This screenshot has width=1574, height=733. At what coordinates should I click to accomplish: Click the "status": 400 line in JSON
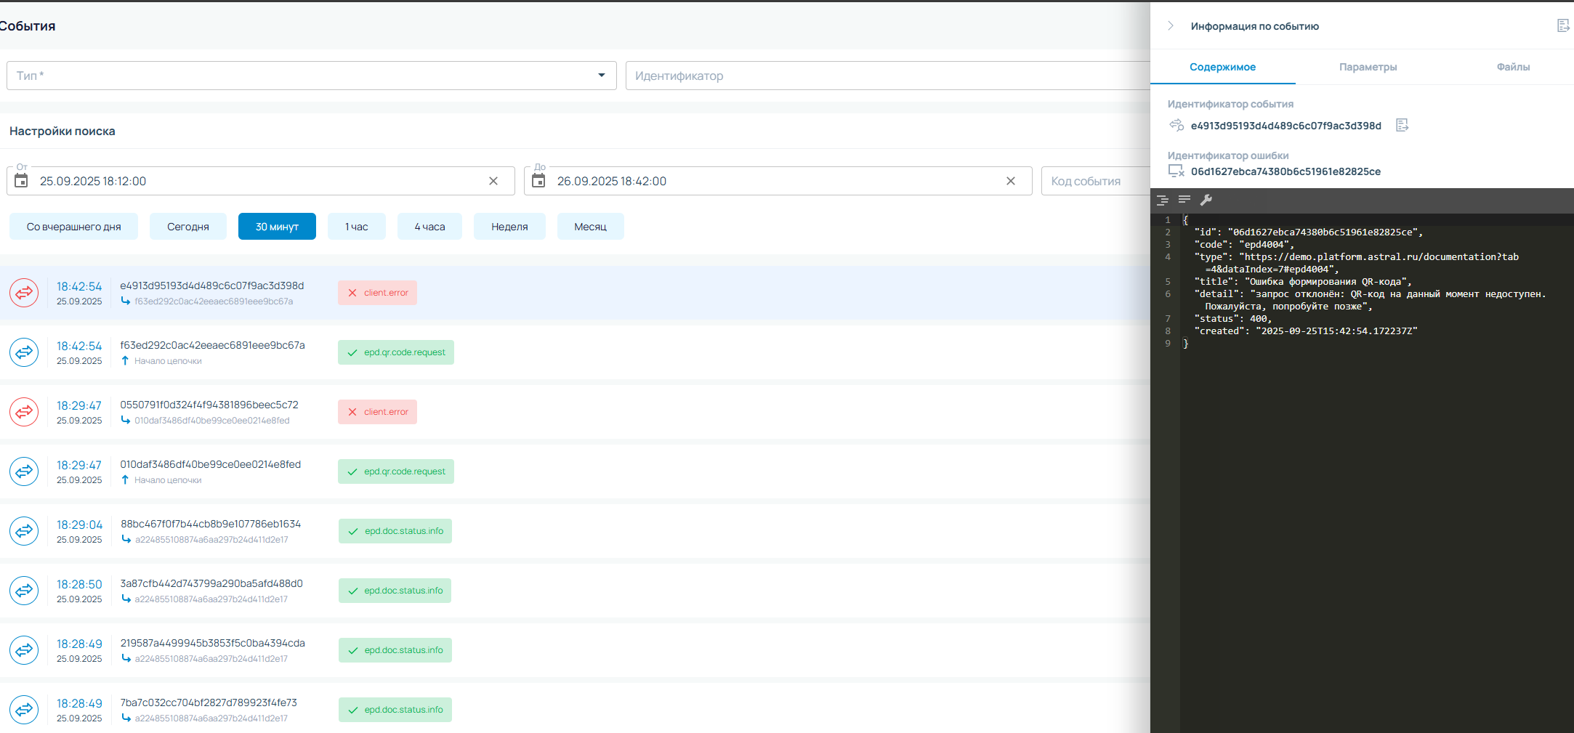[x=1233, y=319]
